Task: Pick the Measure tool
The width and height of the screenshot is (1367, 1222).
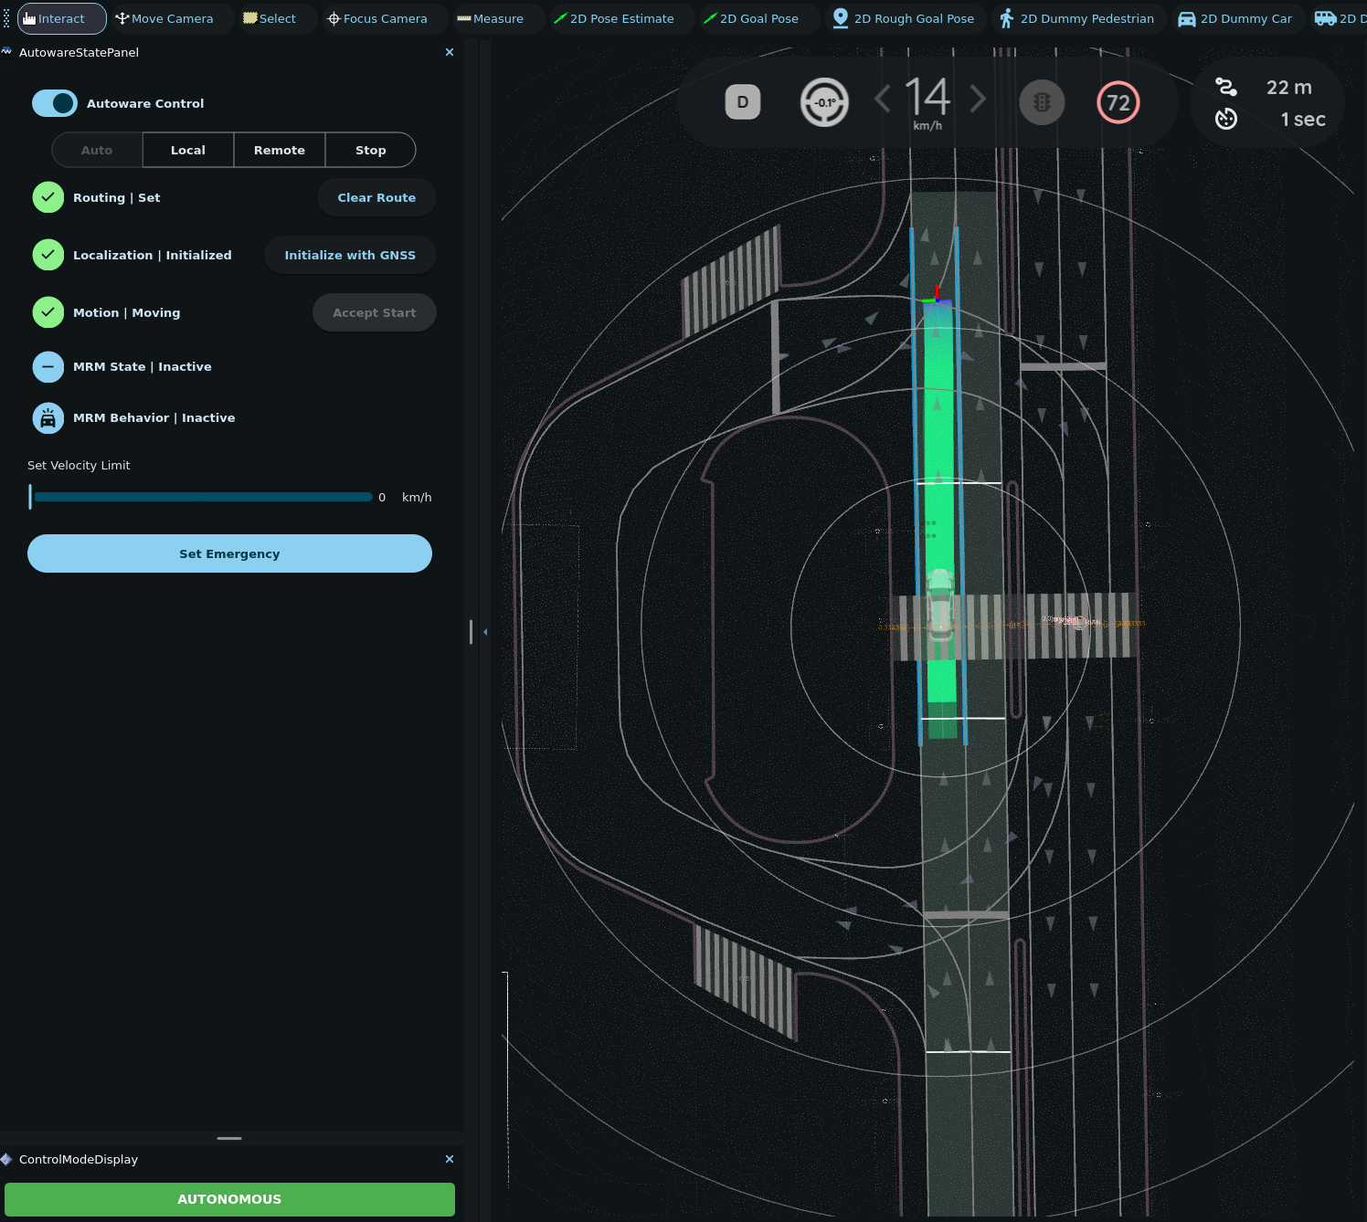Action: (491, 19)
